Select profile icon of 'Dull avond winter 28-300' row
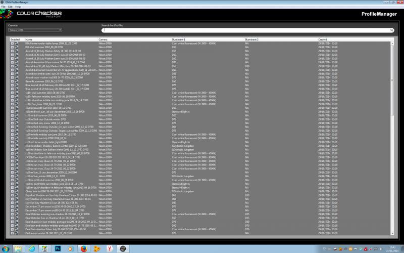 (17, 233)
